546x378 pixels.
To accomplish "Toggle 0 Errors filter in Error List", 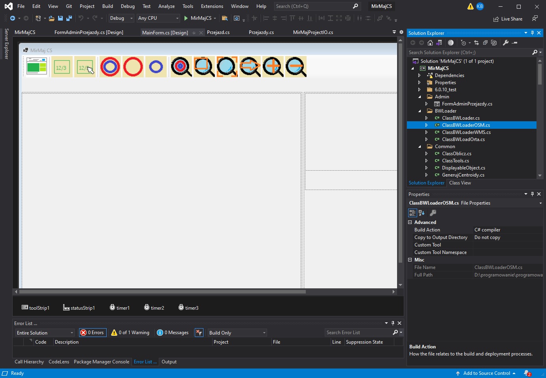I will (92, 333).
